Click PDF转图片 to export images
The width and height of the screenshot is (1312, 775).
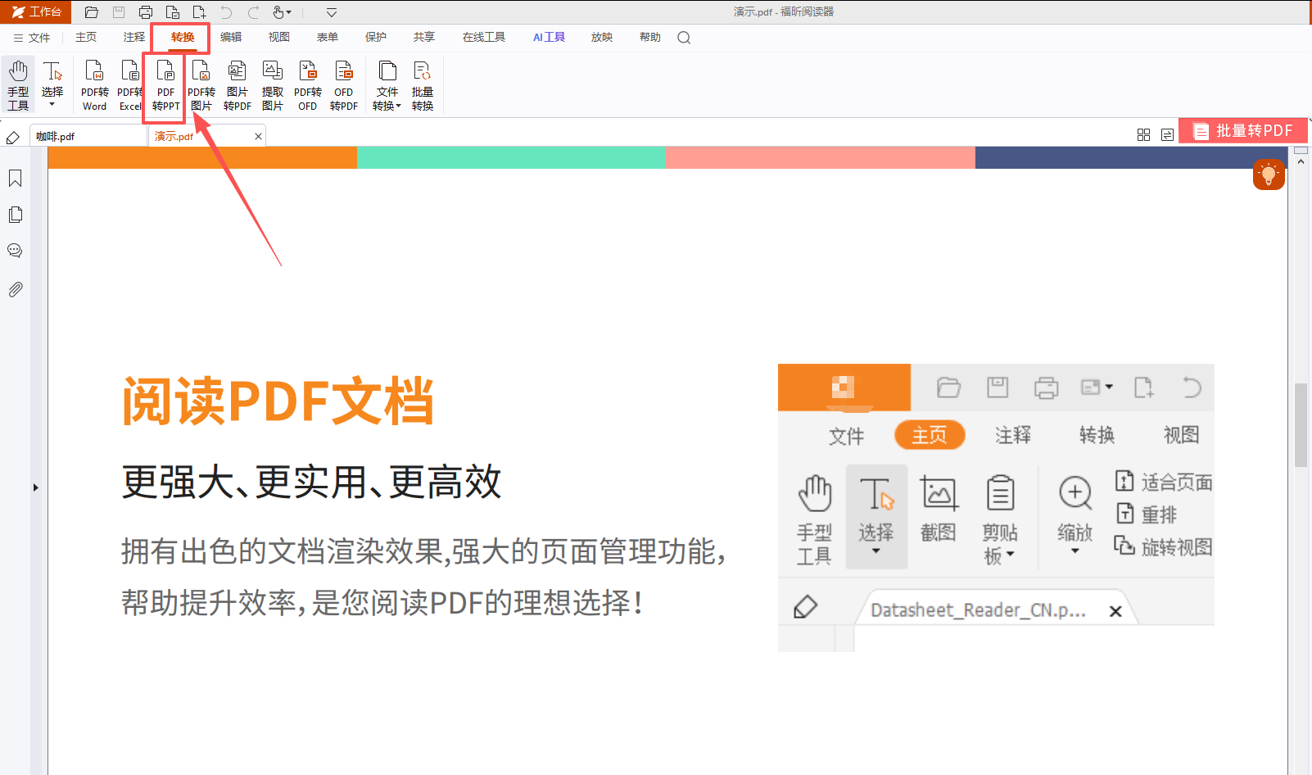201,85
